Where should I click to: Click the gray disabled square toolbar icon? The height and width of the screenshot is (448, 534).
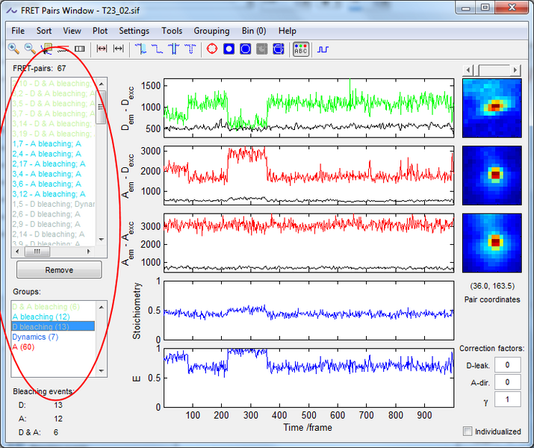[x=262, y=49]
